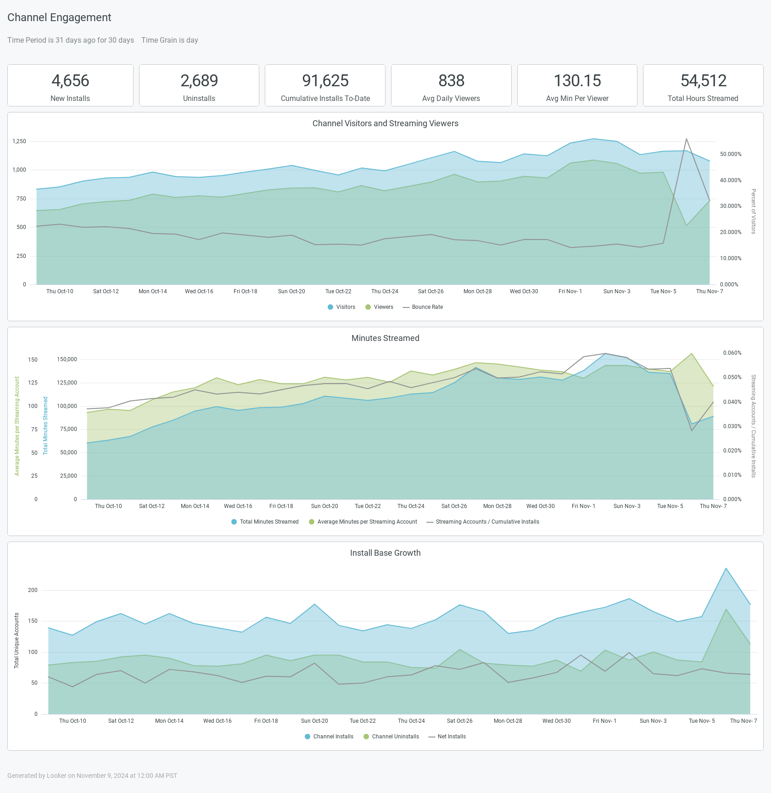Click the Minutes Streamed chart title
This screenshot has height=793, width=771.
[385, 338]
